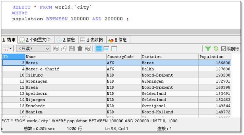Viewport: 244px width, 135px height.
Task: Click the population value 186800
Action: pos(215,63)
